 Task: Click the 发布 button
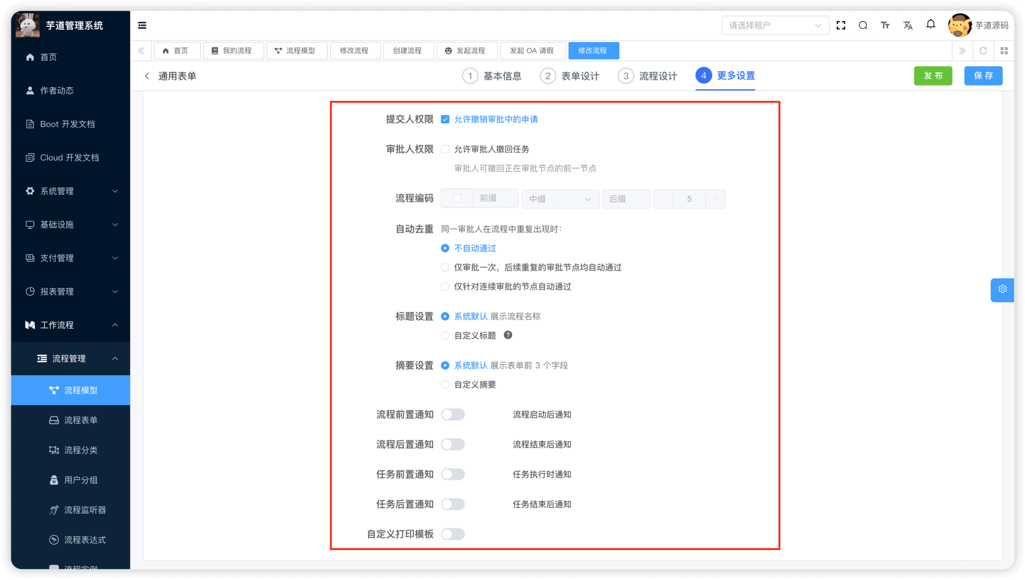pos(933,75)
